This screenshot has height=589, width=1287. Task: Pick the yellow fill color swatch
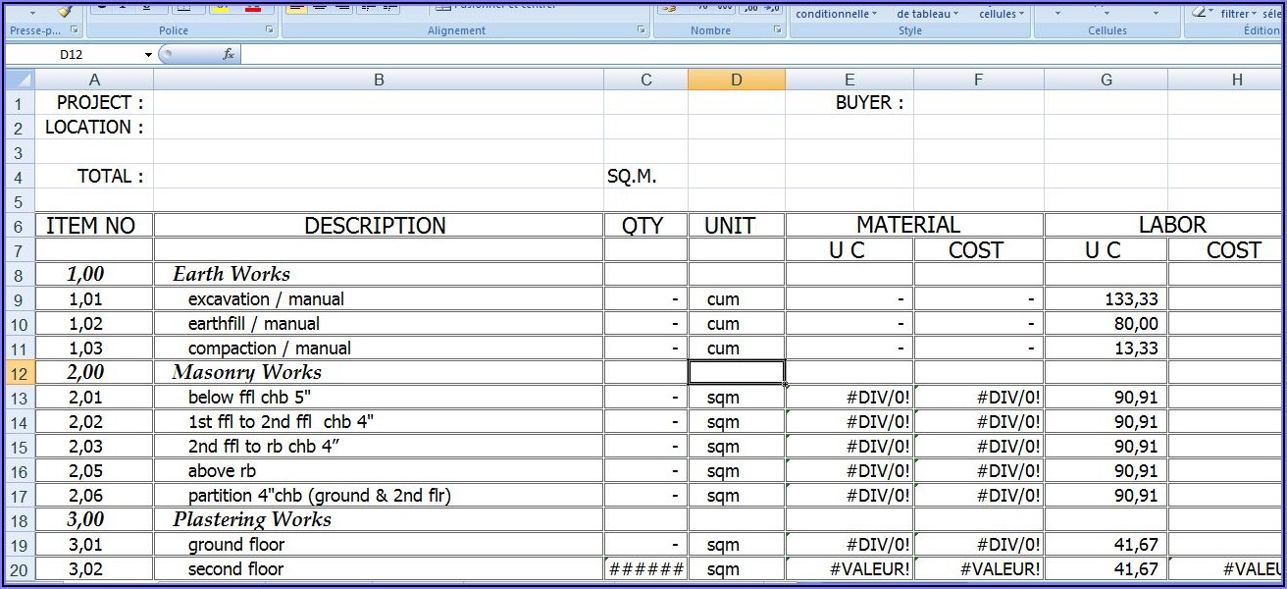[221, 7]
